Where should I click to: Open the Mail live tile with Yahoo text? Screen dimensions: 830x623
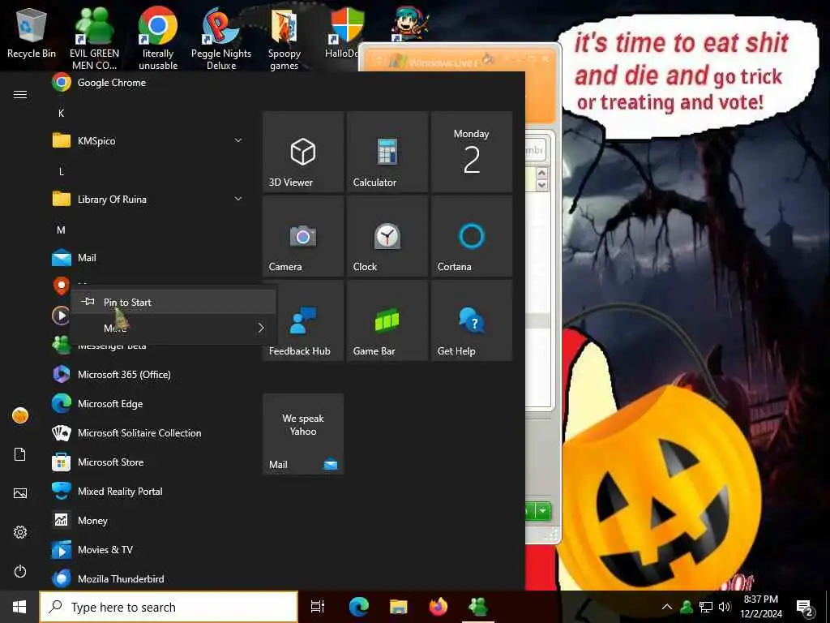click(303, 434)
